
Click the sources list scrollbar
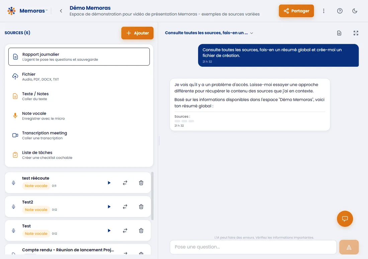click(152, 196)
